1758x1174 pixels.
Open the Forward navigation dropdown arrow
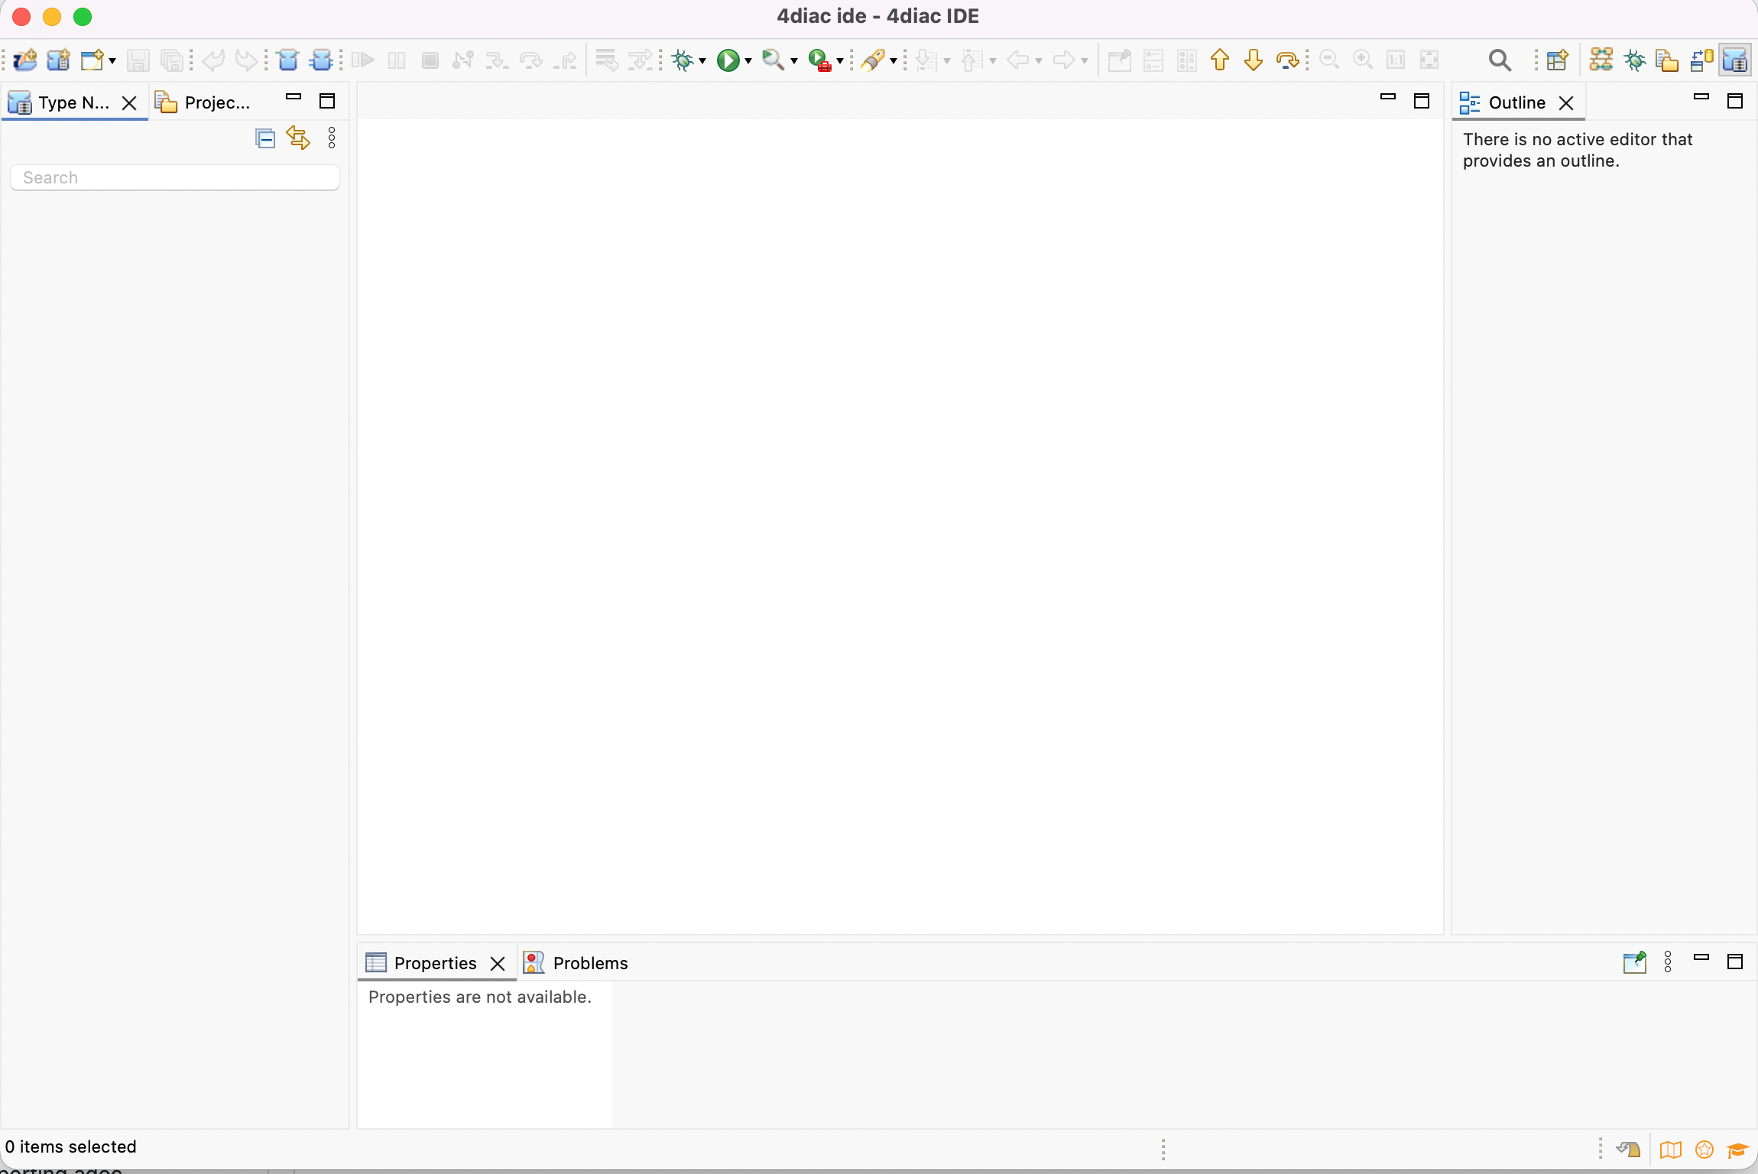1085,60
